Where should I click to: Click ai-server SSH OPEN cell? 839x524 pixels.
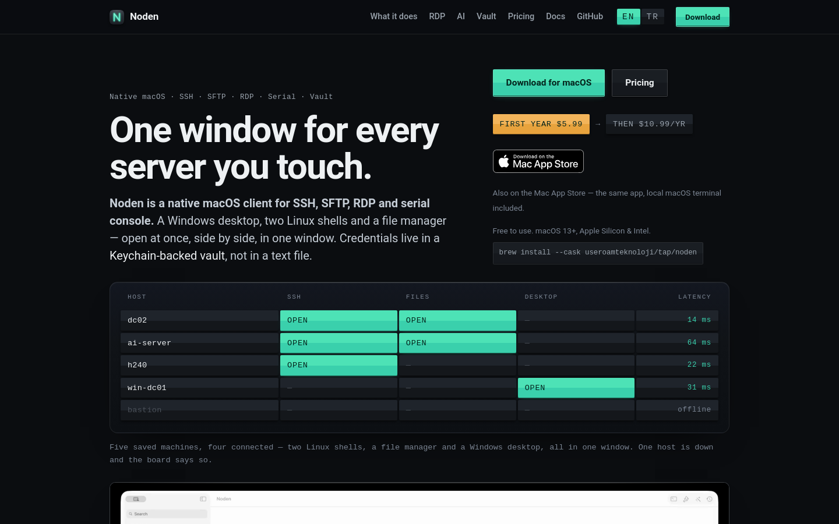click(x=339, y=343)
